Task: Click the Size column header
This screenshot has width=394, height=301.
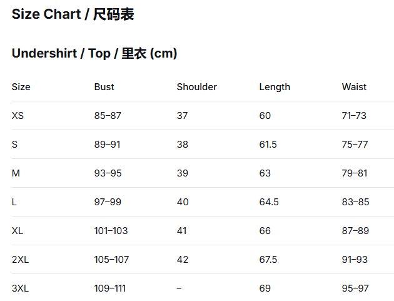Action: coord(21,87)
